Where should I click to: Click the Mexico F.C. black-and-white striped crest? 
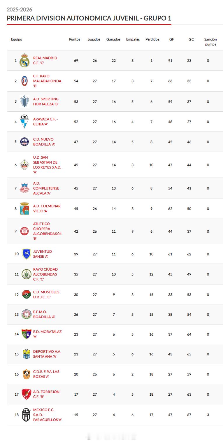(x=26, y=415)
